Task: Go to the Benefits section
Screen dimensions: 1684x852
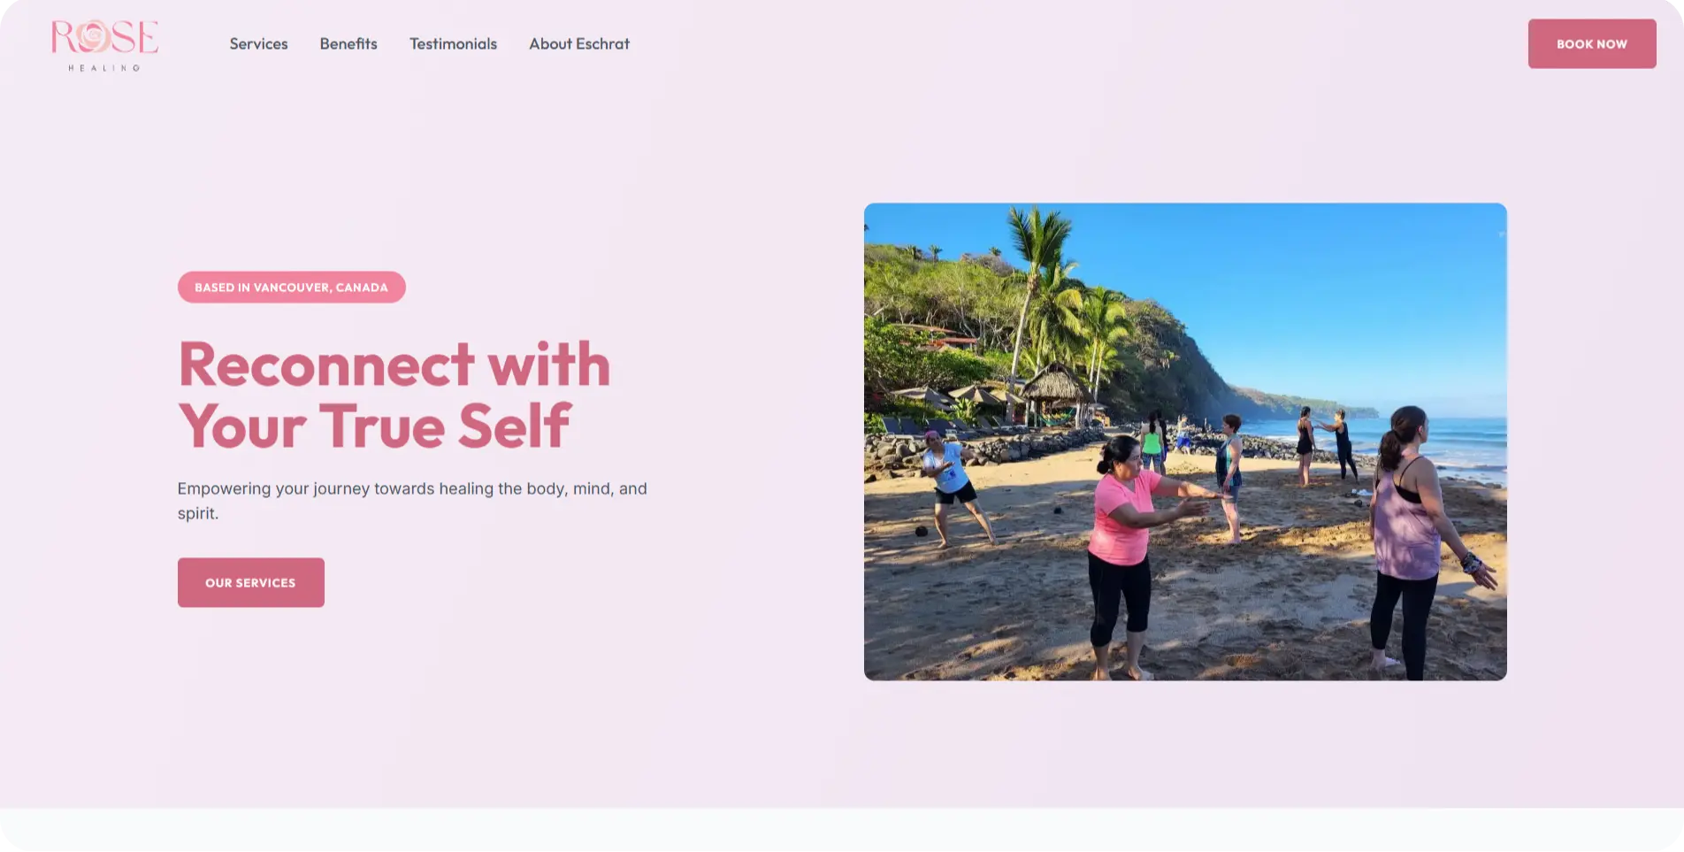Action: (x=348, y=44)
